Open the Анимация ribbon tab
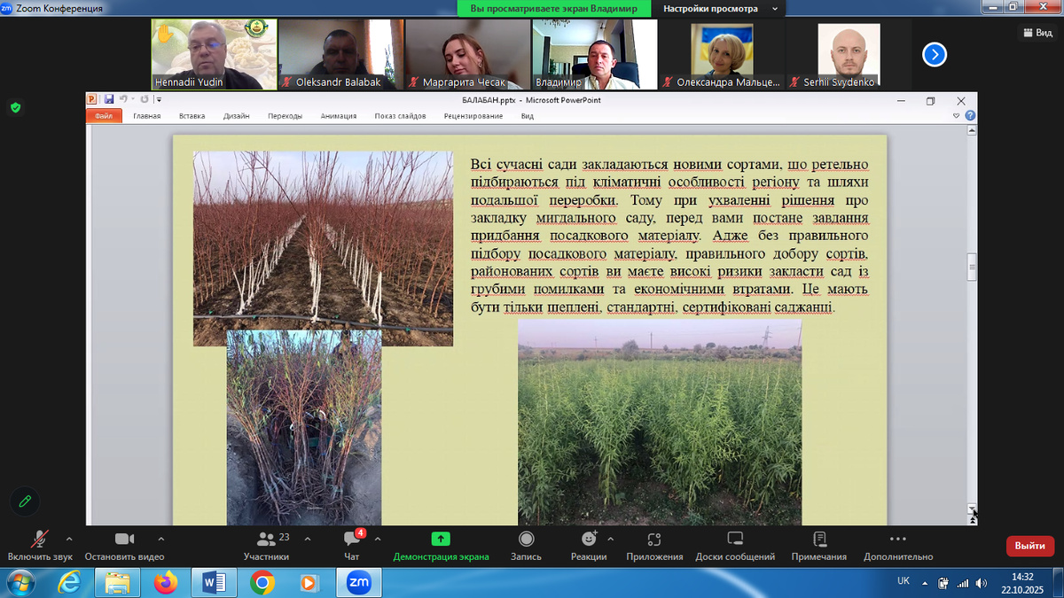 tap(338, 116)
